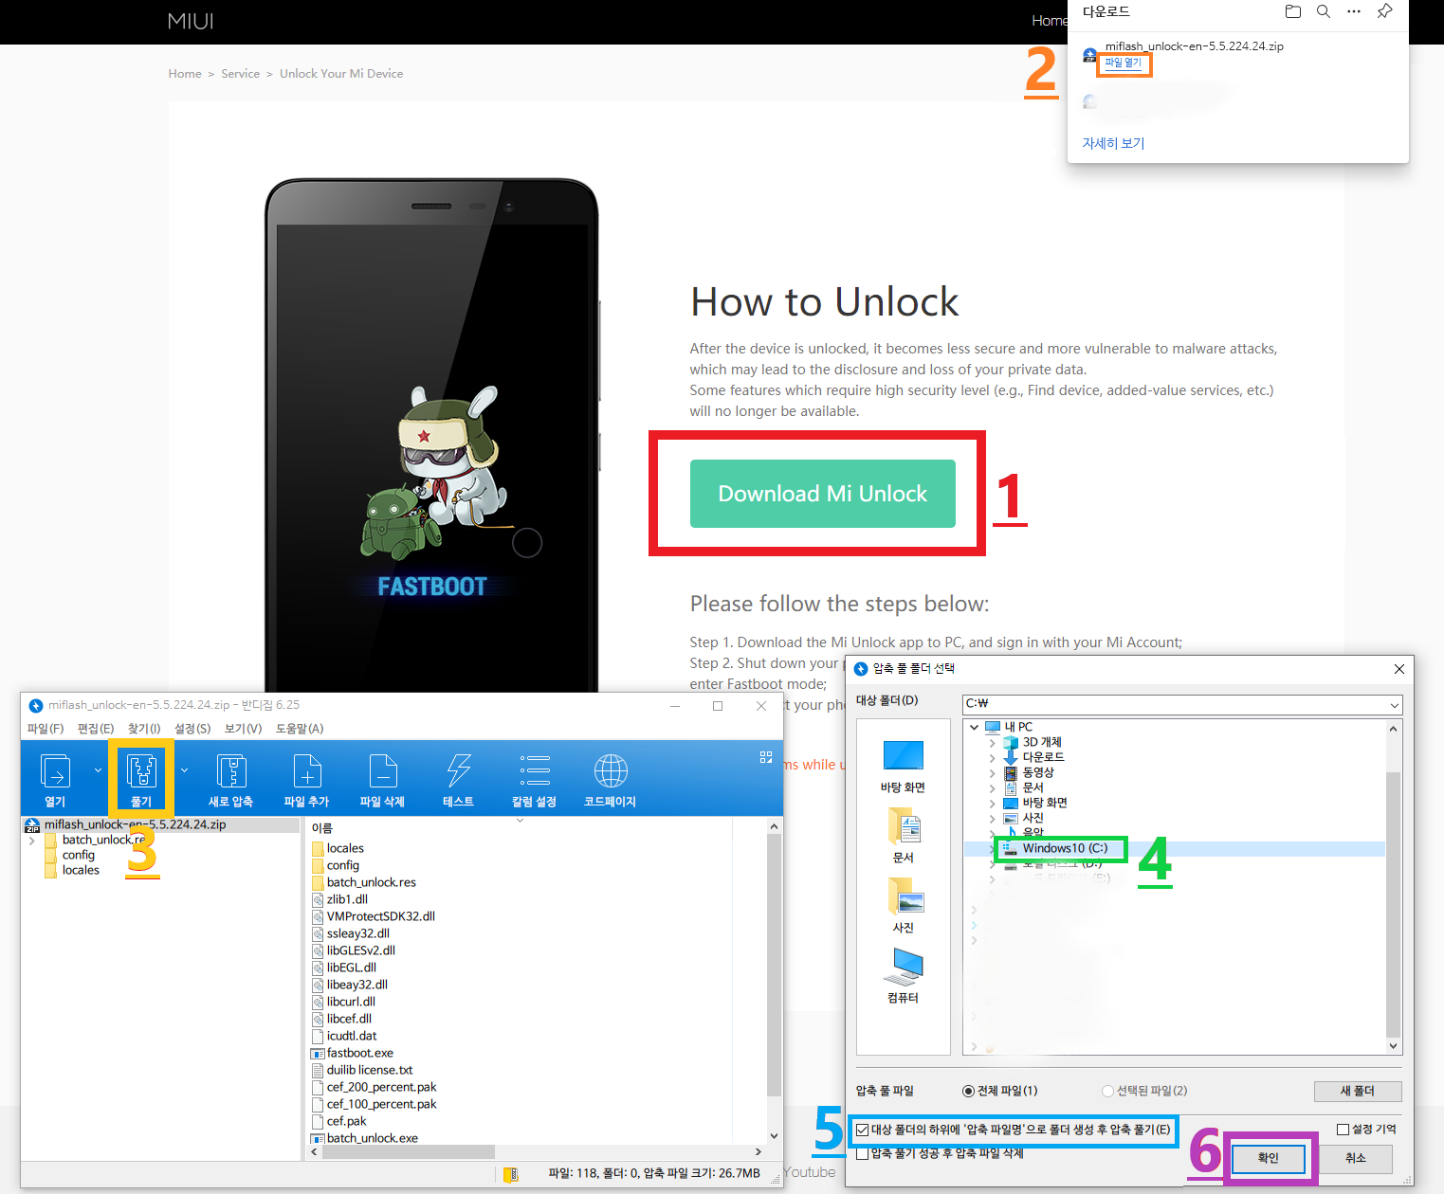Open the View (보기) menu in Bandizip
The height and width of the screenshot is (1194, 1444).
(x=243, y=729)
